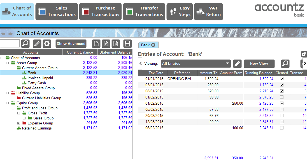The image size is (307, 161).
Task: Uncheck Cleared for the 01/01/2015 opening balance entry
Action: 282,79
